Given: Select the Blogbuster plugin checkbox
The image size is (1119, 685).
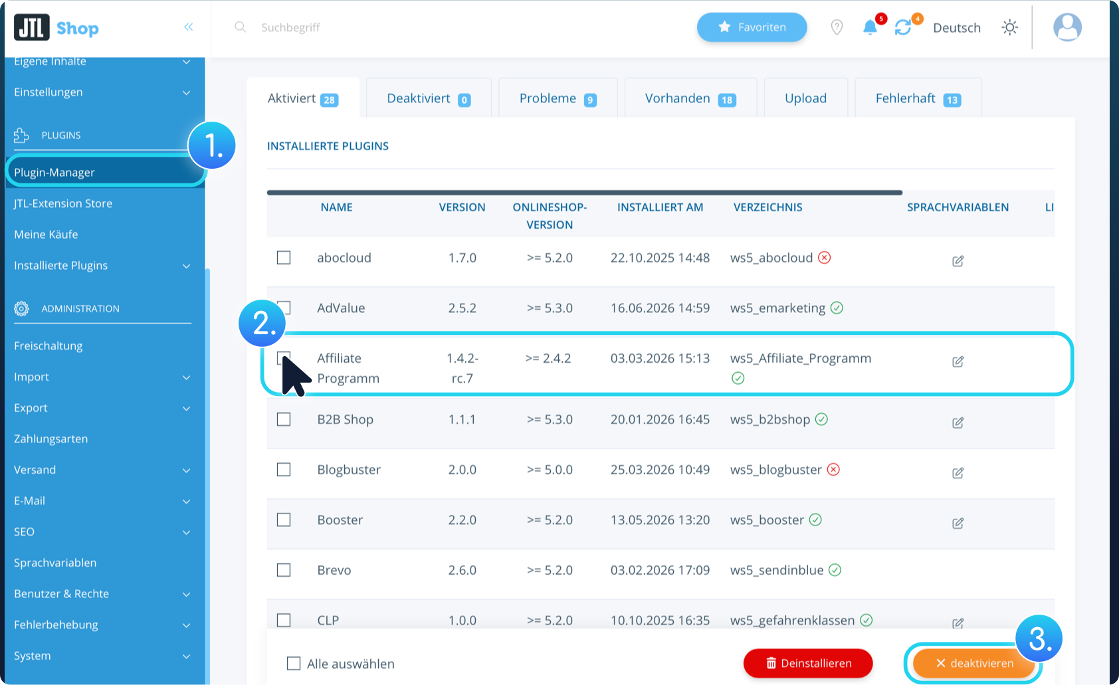Looking at the screenshot, I should coord(284,469).
